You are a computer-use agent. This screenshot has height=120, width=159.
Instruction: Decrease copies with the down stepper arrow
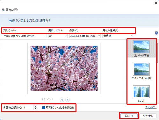click(35, 109)
